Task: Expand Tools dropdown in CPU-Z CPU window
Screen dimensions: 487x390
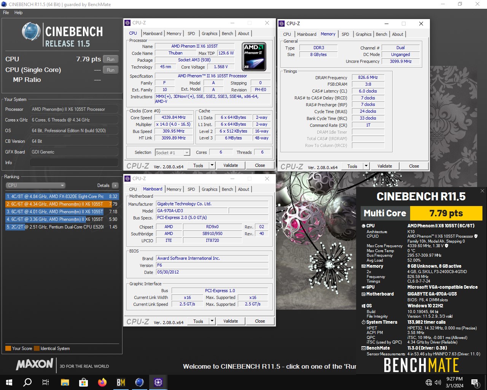Action: 212,165
